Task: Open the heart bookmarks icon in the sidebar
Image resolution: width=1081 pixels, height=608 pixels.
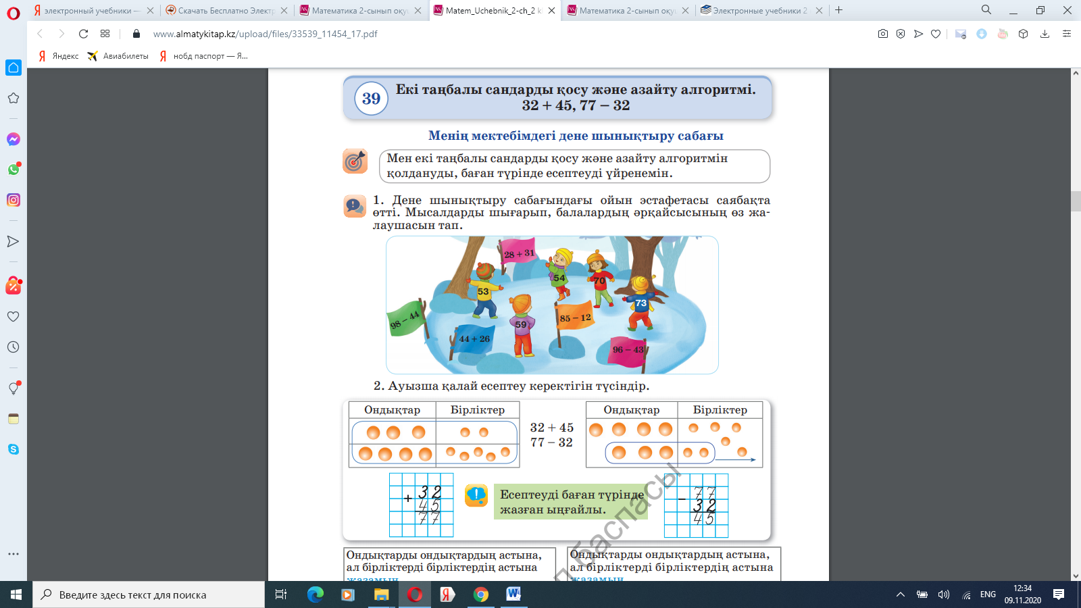Action: point(14,316)
